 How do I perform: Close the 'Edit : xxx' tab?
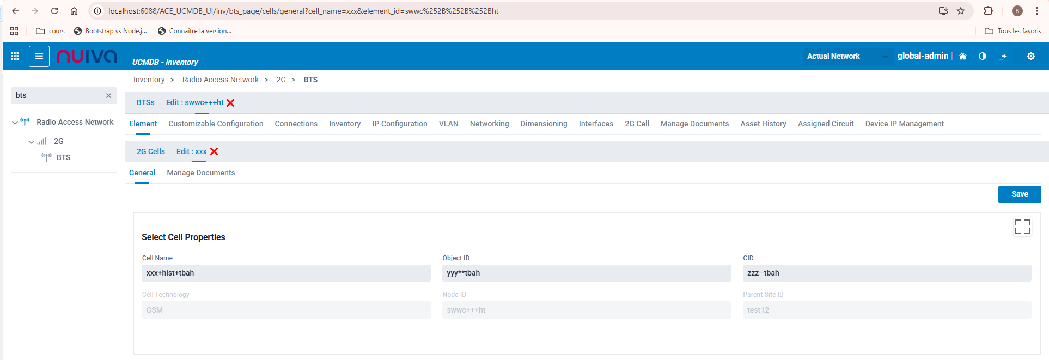point(214,151)
